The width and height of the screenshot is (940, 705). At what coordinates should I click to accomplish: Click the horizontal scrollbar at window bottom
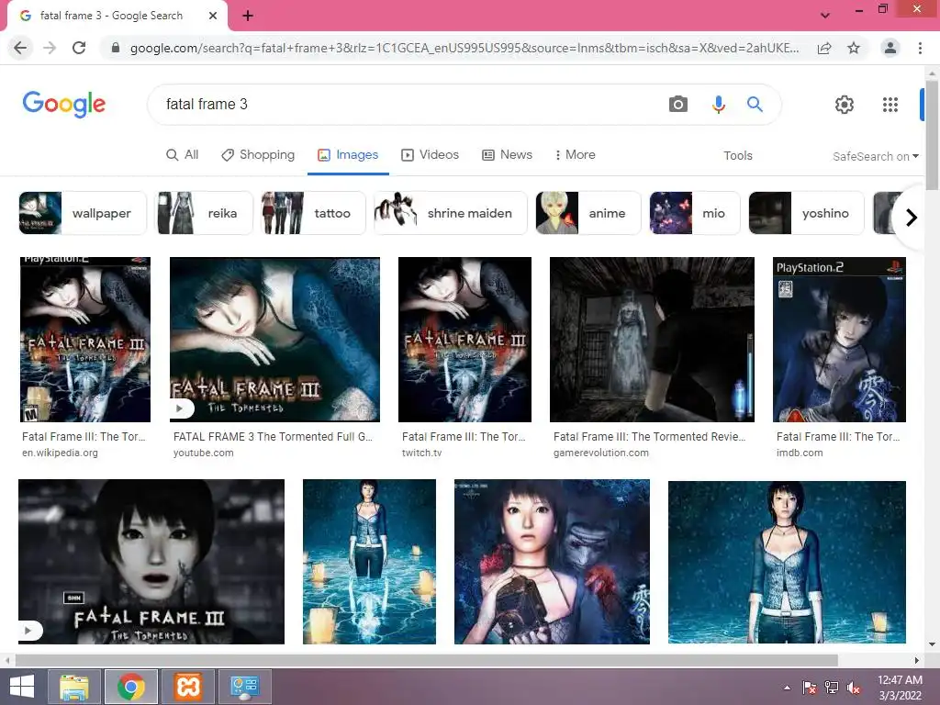(x=426, y=660)
